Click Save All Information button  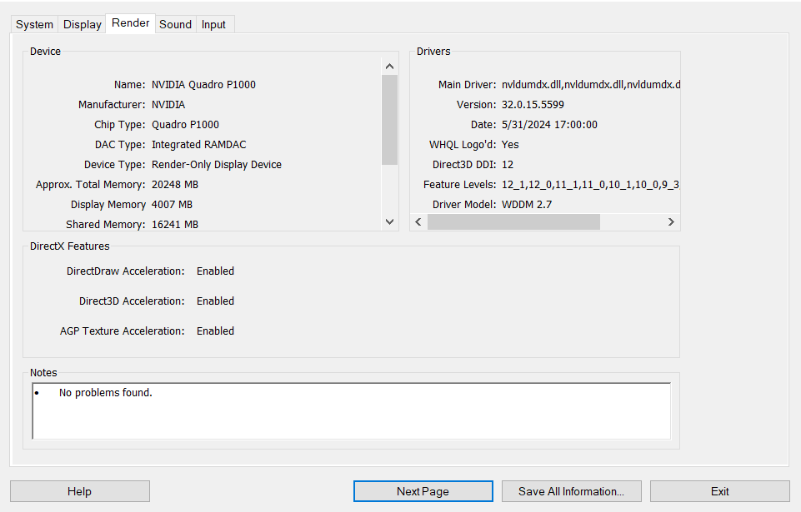[x=571, y=491]
